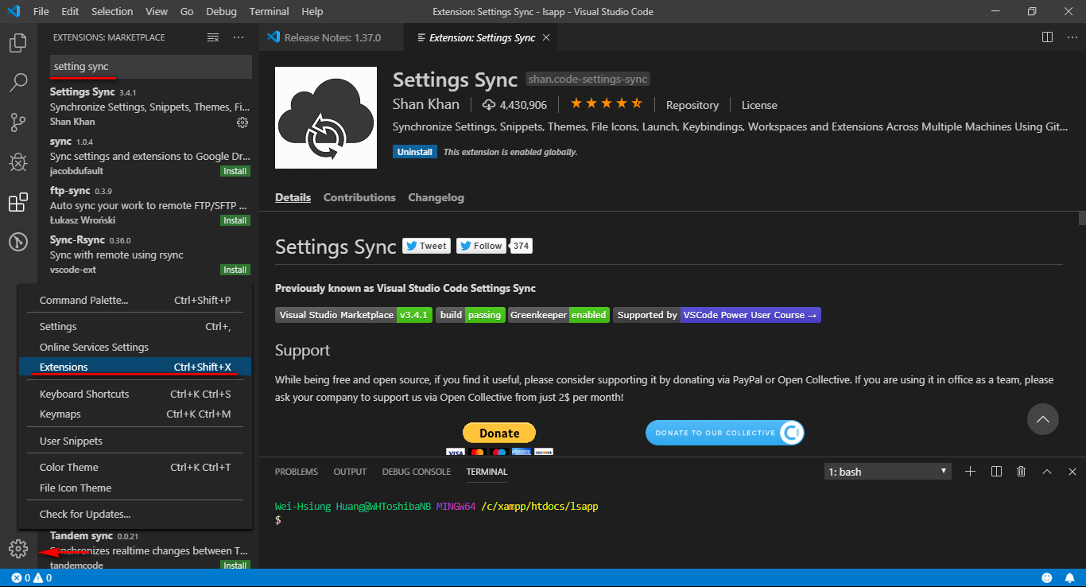
Task: Split the terminal using split icon
Action: [995, 471]
